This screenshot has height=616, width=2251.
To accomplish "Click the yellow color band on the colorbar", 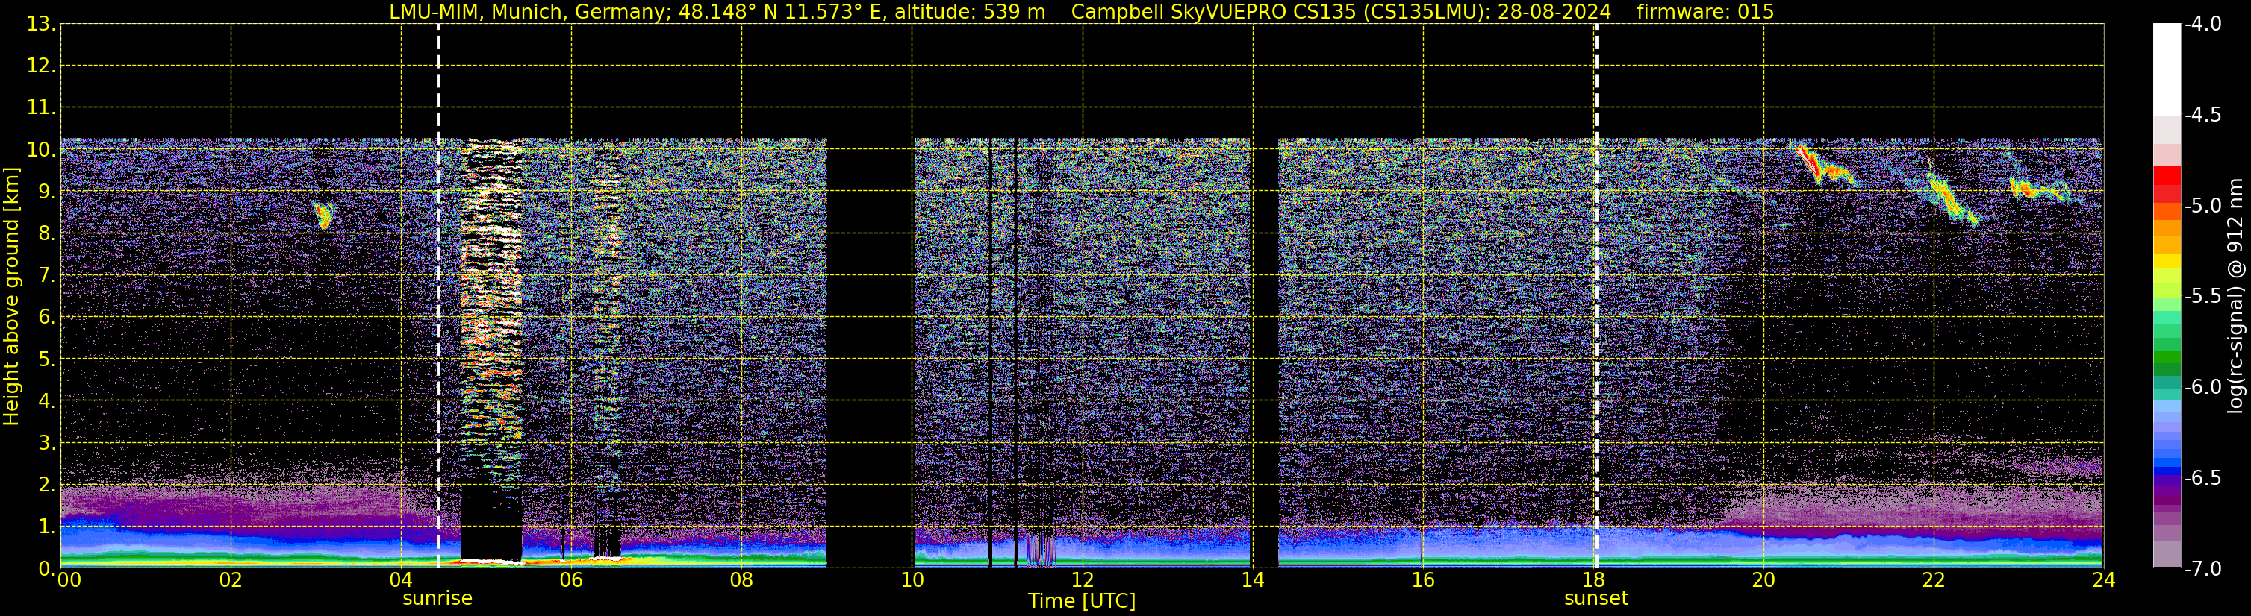I will (2167, 261).
